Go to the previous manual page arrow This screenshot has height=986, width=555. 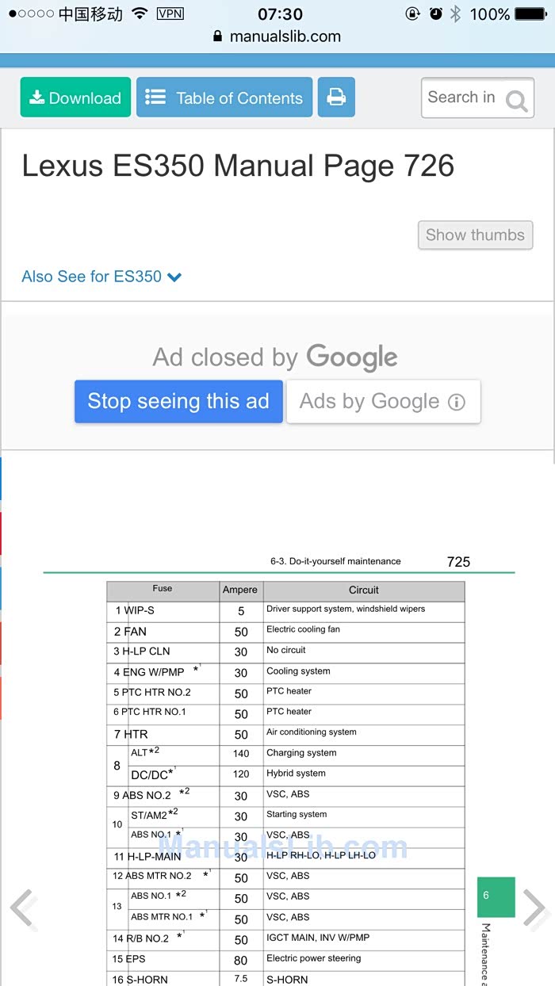(22, 909)
